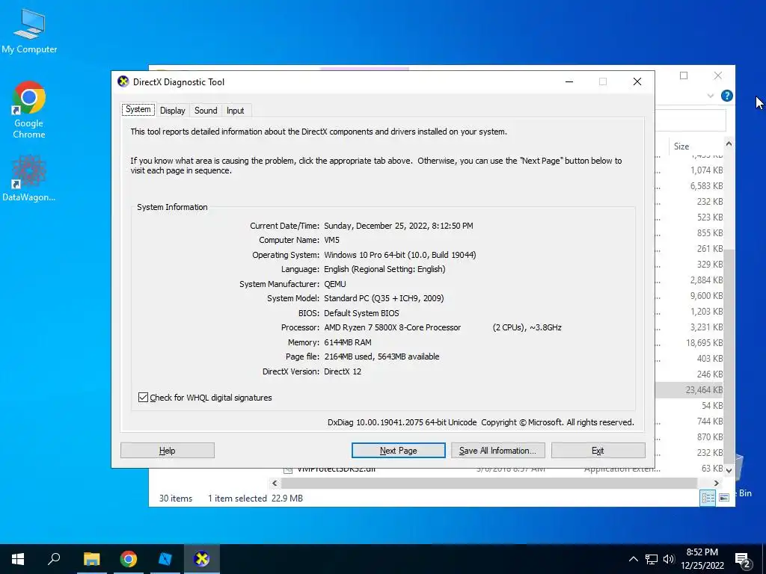Viewport: 766px width, 574px height.
Task: Select the 23,464 KB file row
Action: (689, 389)
